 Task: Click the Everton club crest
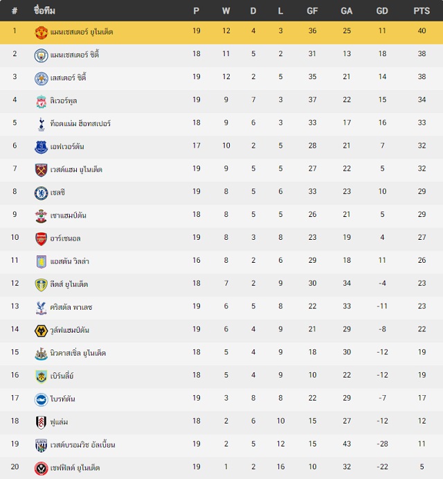point(41,147)
